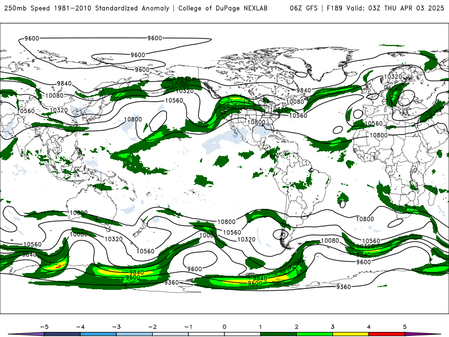The image size is (449, 337).
Task: Click the positive "4" colorbar tick label
Action: pyautogui.click(x=369, y=327)
